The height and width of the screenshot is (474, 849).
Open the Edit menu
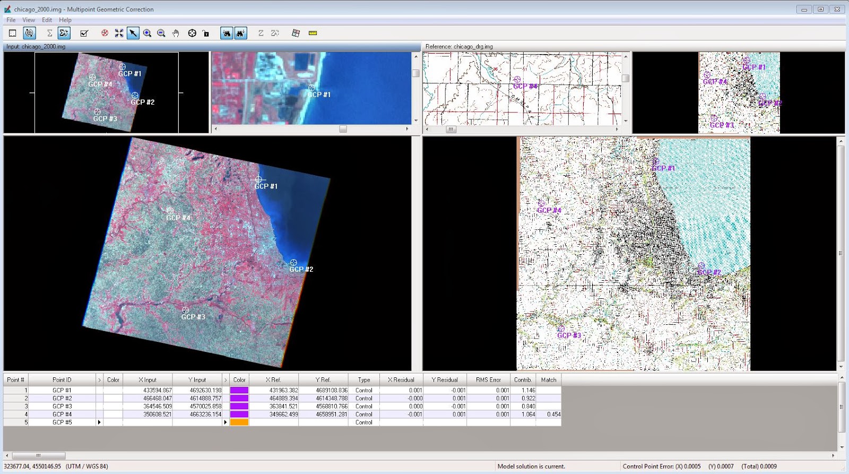point(47,20)
